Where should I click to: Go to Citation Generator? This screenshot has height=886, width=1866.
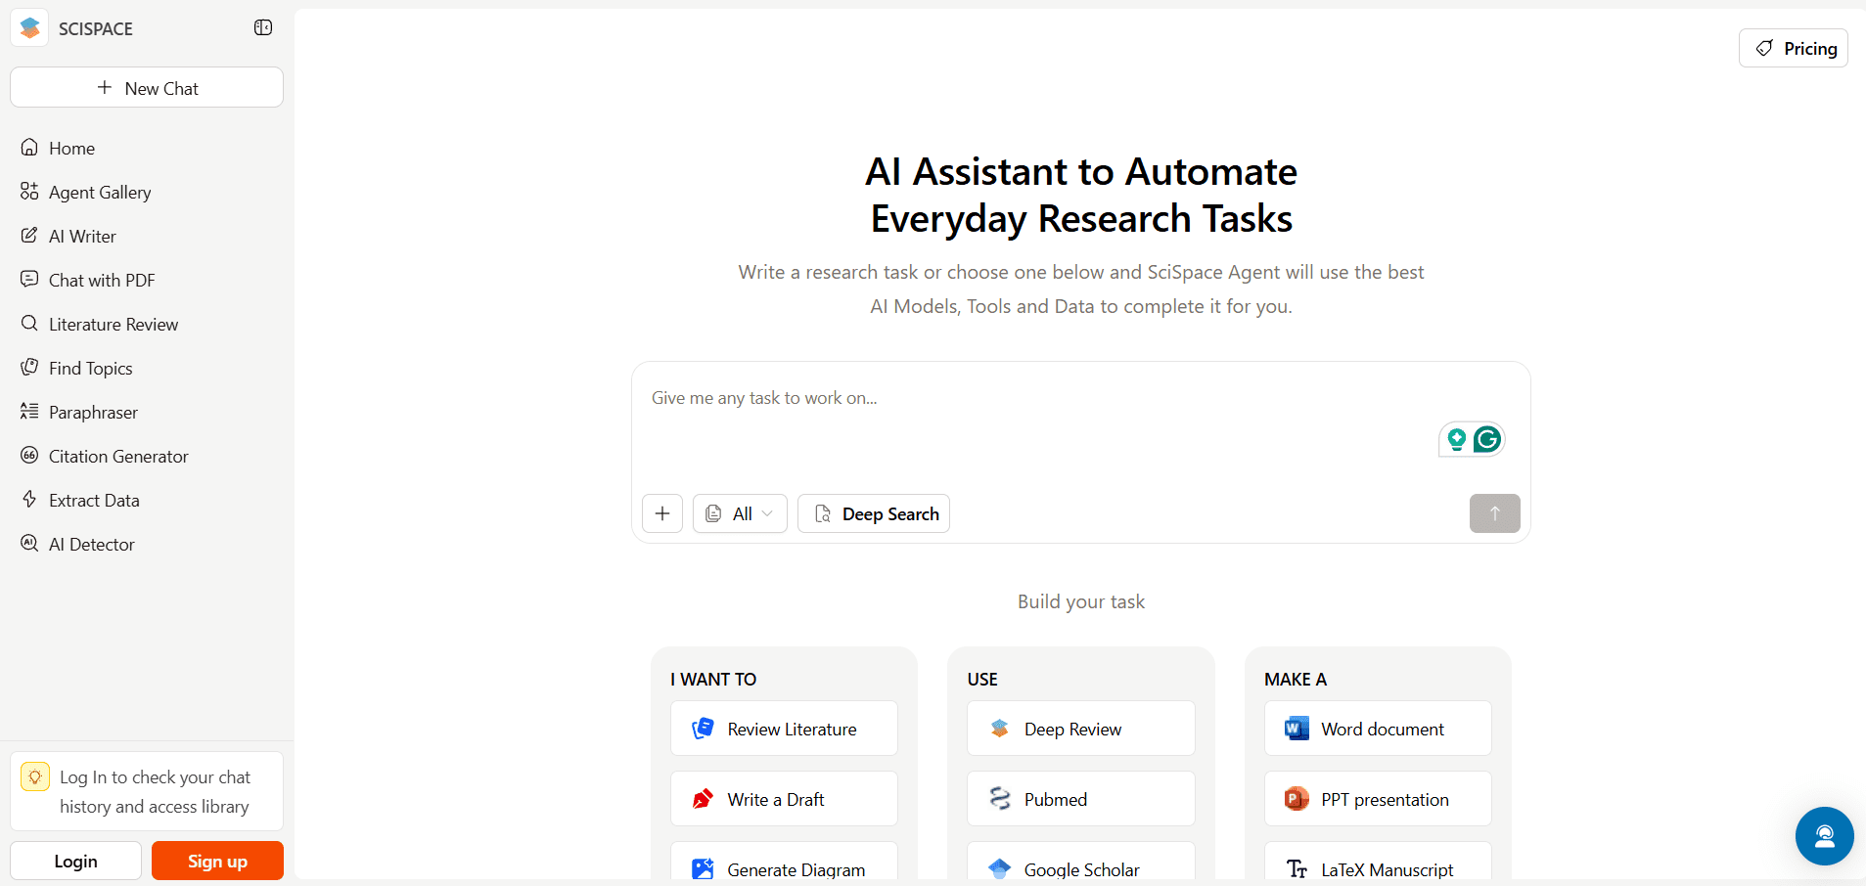tap(118, 457)
